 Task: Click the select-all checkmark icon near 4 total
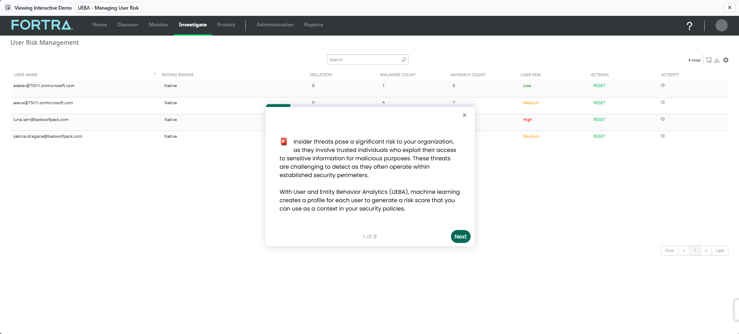[x=708, y=60]
